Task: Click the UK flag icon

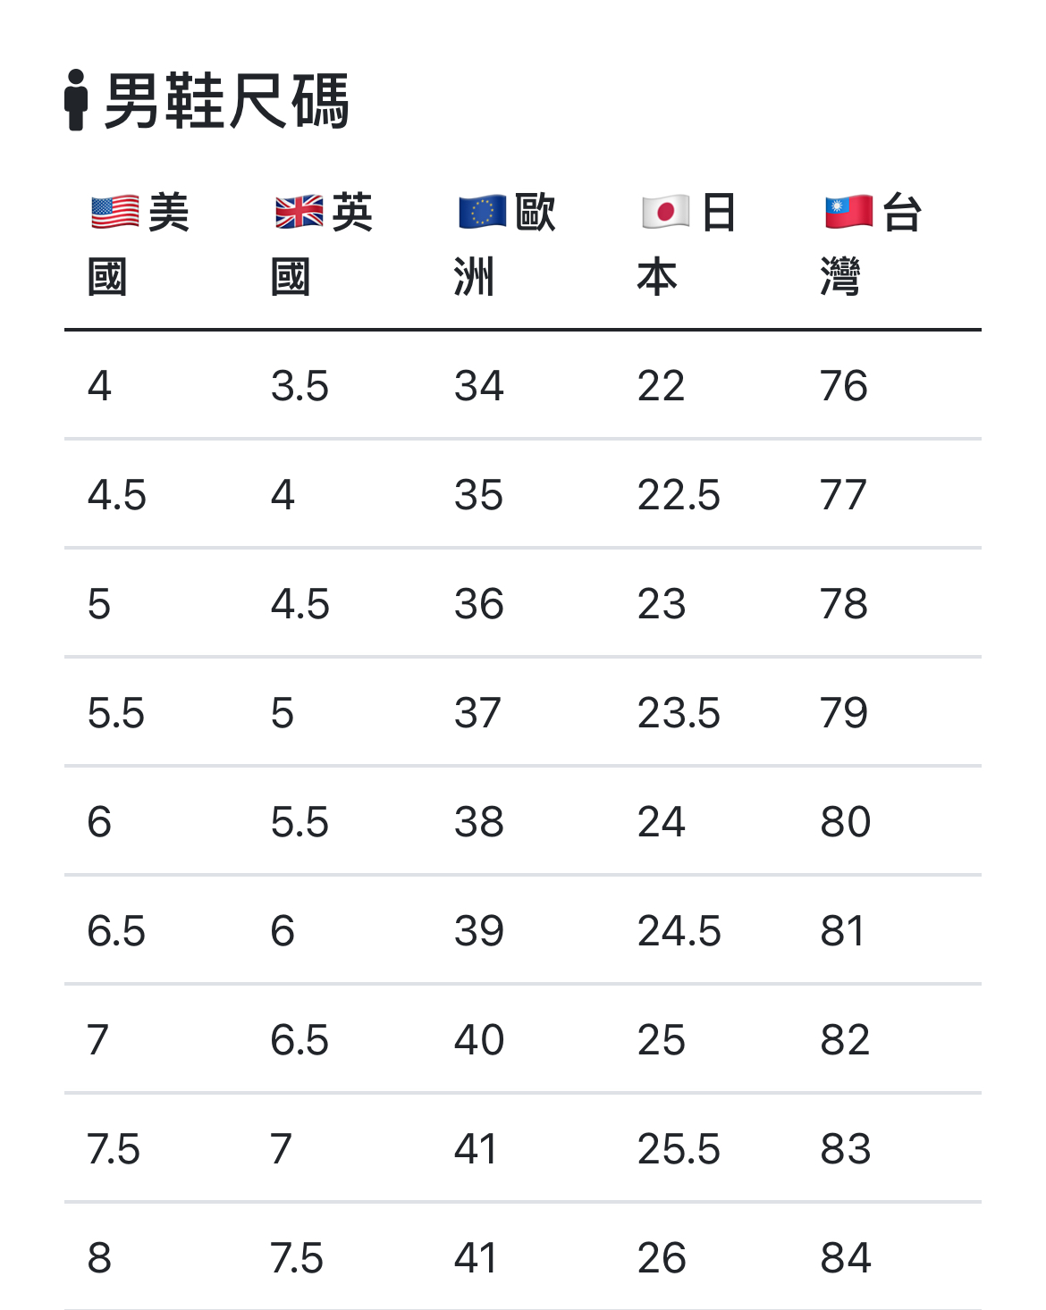Action: 299,213
